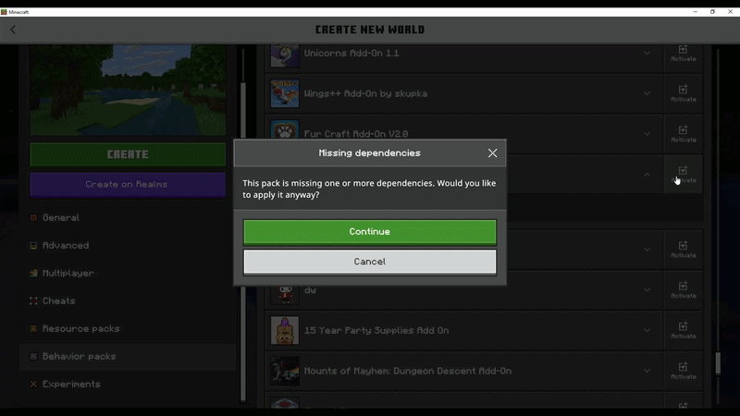The width and height of the screenshot is (740, 416).
Task: Click the Unicorns Add-On 1.1 title
Action: tap(351, 54)
